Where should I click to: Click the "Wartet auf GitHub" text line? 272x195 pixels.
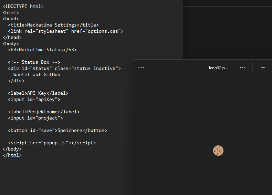(x=37, y=75)
